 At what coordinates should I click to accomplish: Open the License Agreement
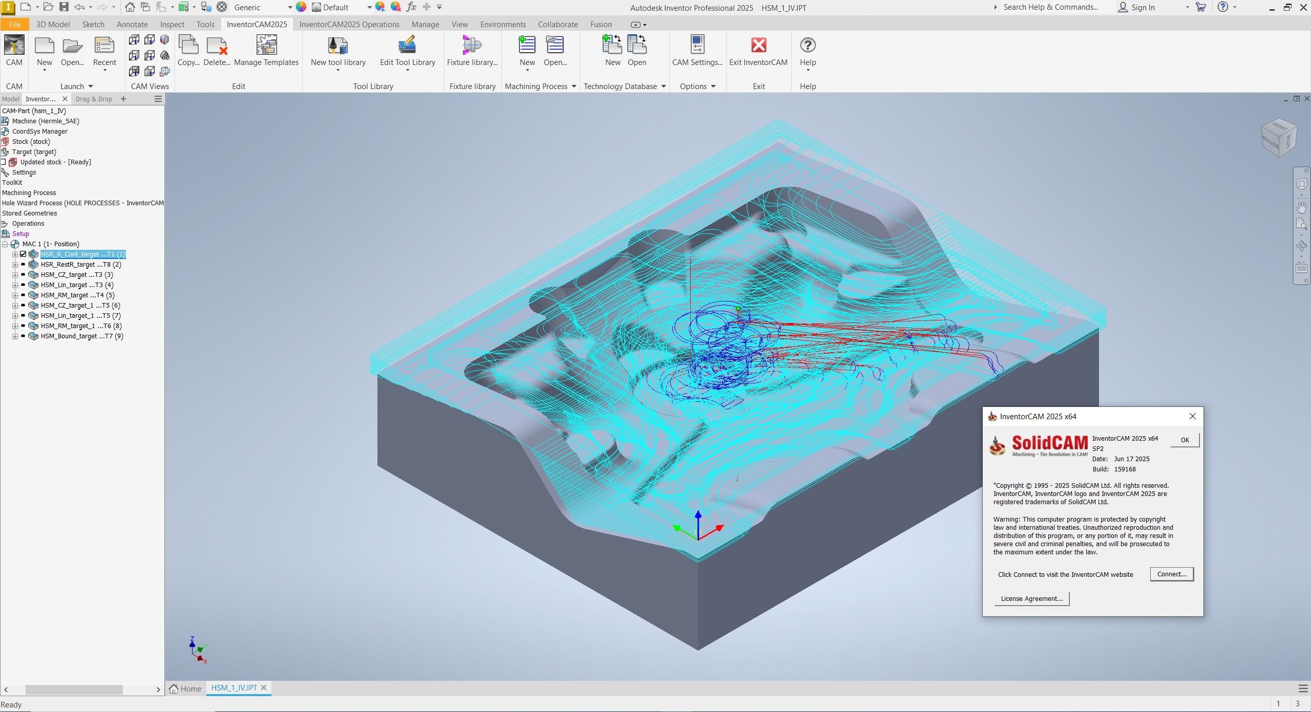(x=1031, y=598)
